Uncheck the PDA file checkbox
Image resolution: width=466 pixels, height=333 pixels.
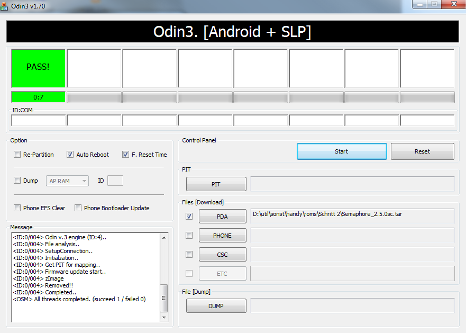coord(189,217)
